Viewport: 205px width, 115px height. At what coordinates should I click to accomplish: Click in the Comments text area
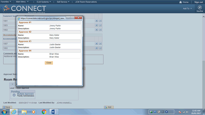coord(53,59)
